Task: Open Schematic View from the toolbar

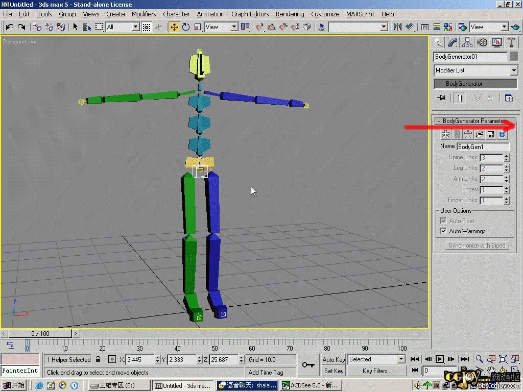Action: click(436, 27)
